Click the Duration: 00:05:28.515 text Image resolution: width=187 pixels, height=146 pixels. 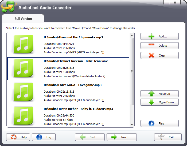point(59,68)
